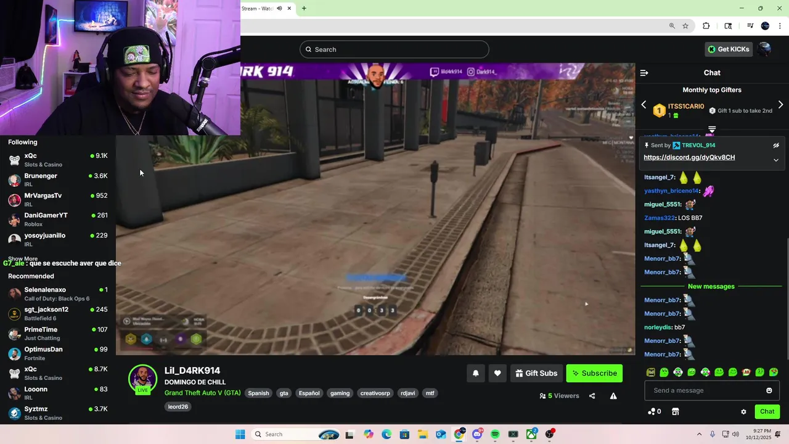789x444 pixels.
Task: Open Brunenger's channel in Following
Action: click(x=58, y=179)
